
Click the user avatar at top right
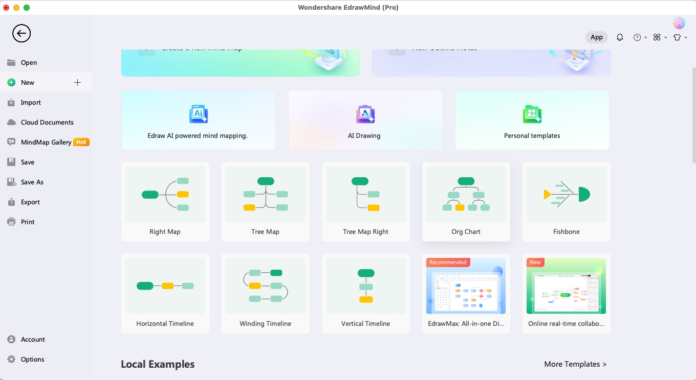[679, 23]
